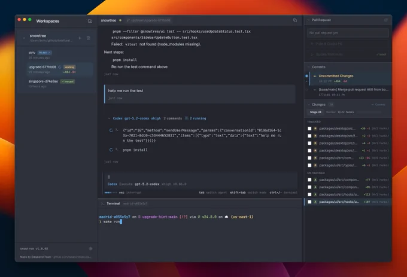The height and width of the screenshot is (277, 407).
Task: Select the 'help me run the test' message
Action: pyautogui.click(x=199, y=94)
